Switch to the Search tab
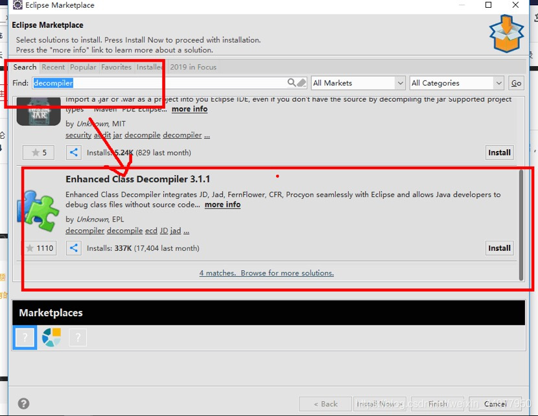Image resolution: width=538 pixels, height=416 pixels. 25,67
